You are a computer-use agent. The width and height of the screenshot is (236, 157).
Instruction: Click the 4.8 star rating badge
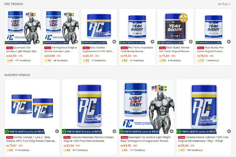67,150
